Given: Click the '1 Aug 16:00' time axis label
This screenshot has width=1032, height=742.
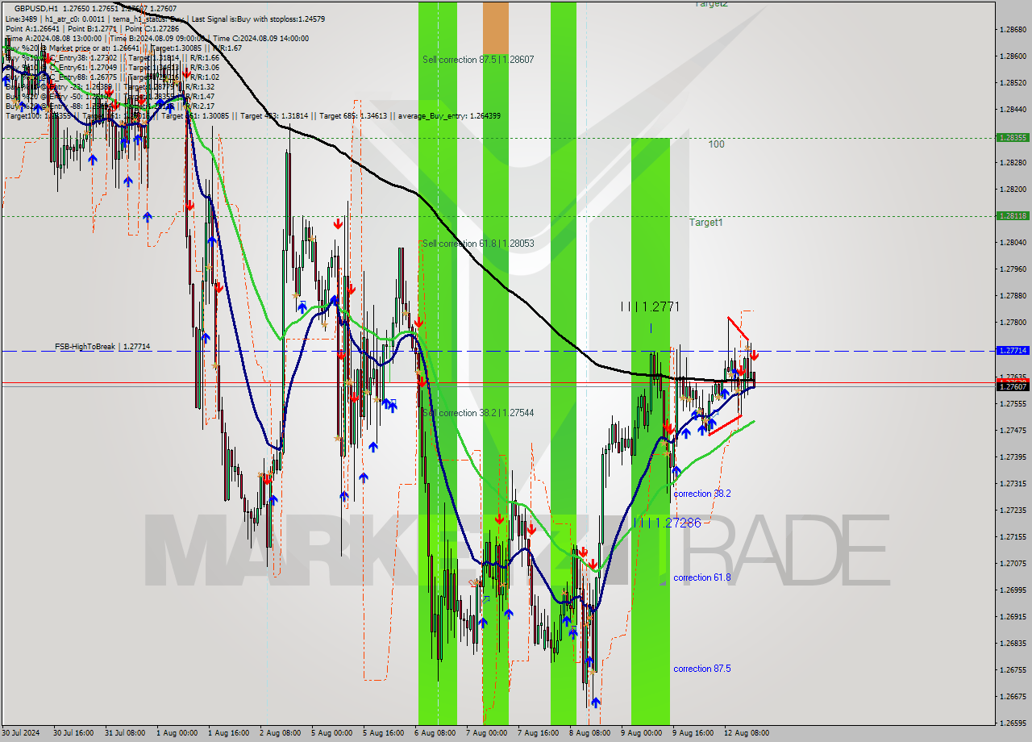Looking at the screenshot, I should [x=228, y=733].
